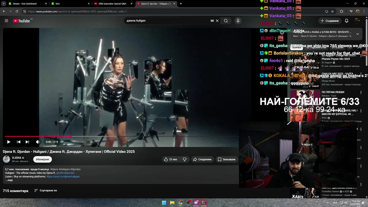
Task: Show hidden system tray icons
Action: [328, 203]
